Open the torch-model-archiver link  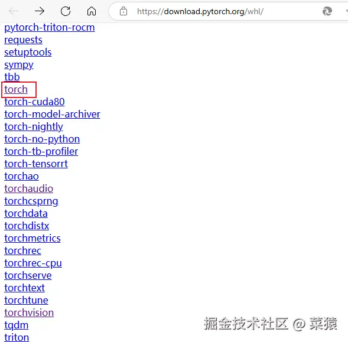point(52,115)
